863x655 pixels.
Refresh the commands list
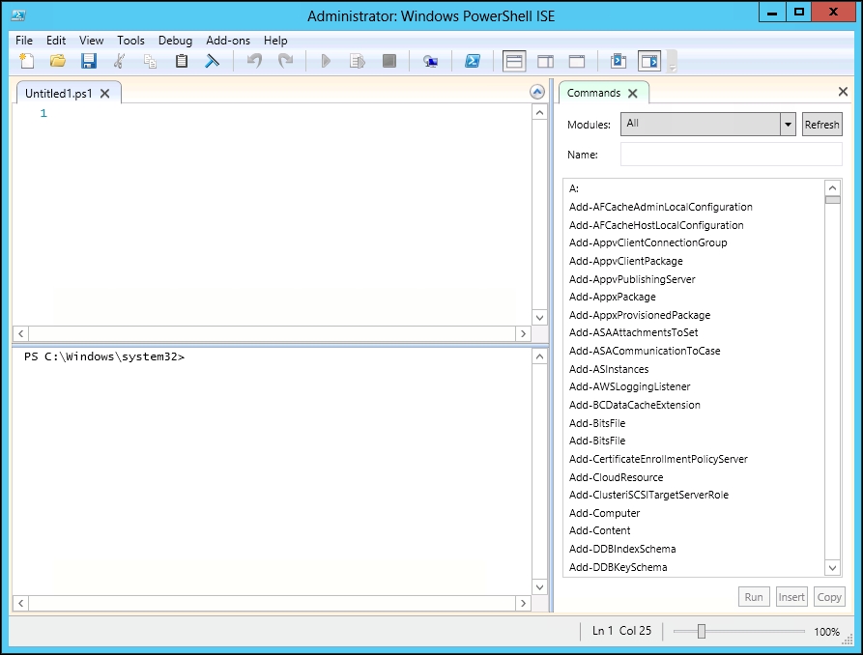coord(821,125)
